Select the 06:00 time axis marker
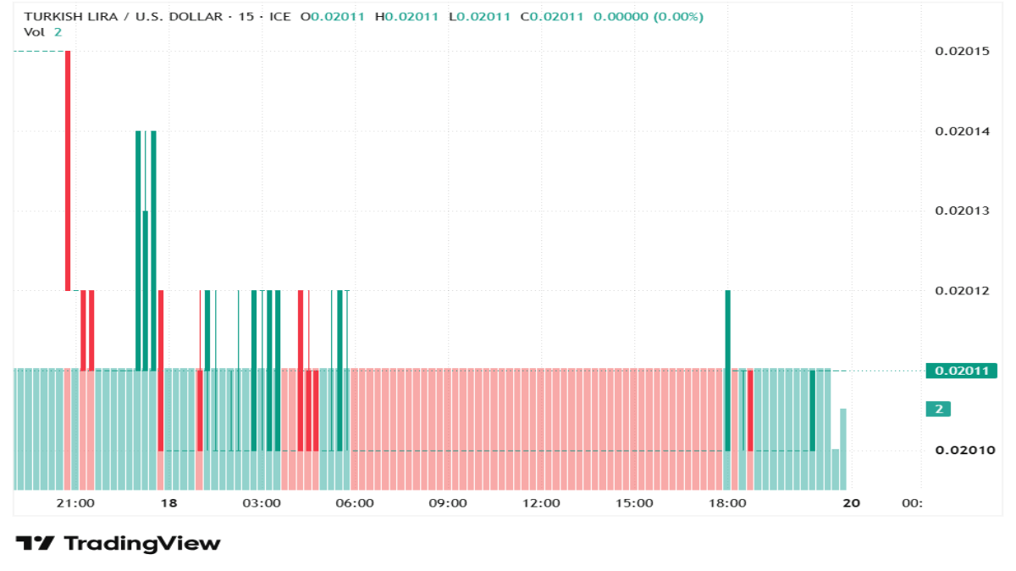 355,503
